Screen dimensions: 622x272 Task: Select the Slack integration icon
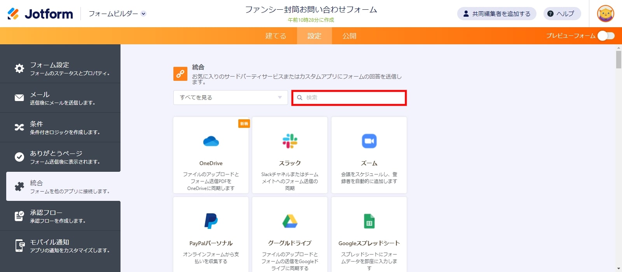click(290, 141)
